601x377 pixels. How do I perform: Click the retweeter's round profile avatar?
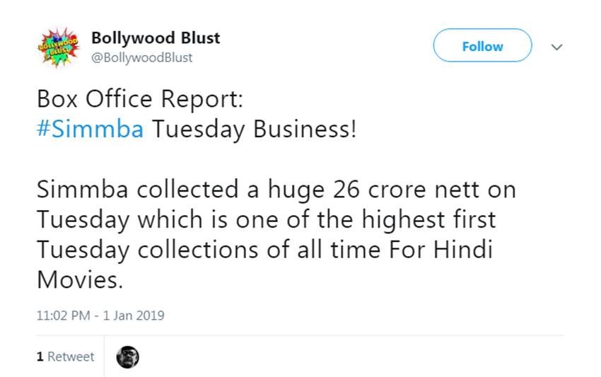[x=127, y=356]
